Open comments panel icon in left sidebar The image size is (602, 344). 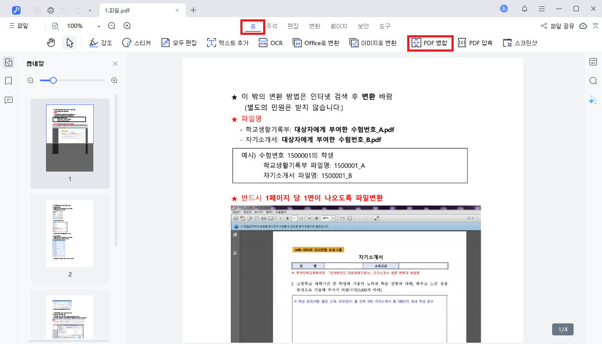pyautogui.click(x=9, y=100)
